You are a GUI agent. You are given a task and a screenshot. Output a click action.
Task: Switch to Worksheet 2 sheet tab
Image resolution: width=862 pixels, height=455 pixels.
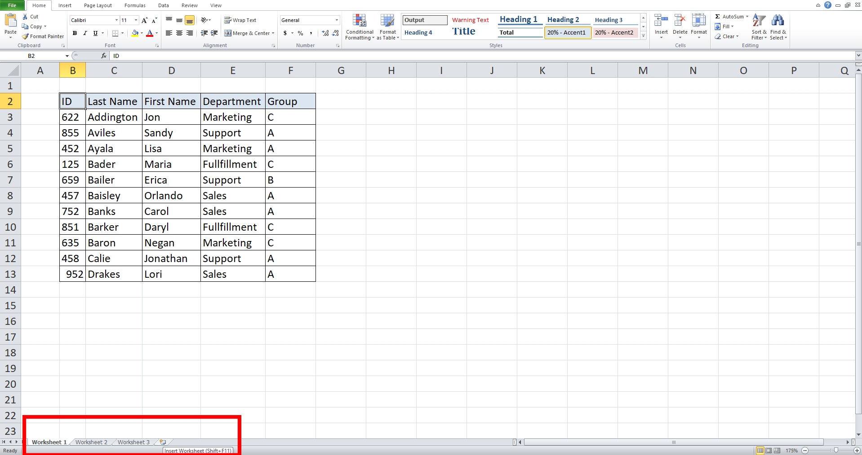pyautogui.click(x=91, y=442)
